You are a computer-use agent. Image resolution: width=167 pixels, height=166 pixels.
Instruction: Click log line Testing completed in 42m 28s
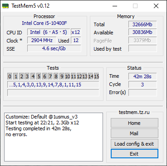coord(39,128)
